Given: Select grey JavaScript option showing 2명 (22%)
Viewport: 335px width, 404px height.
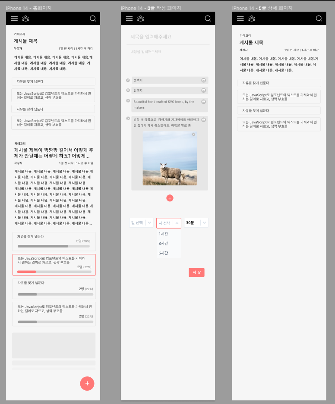Looking at the screenshot, I should pos(54,314).
